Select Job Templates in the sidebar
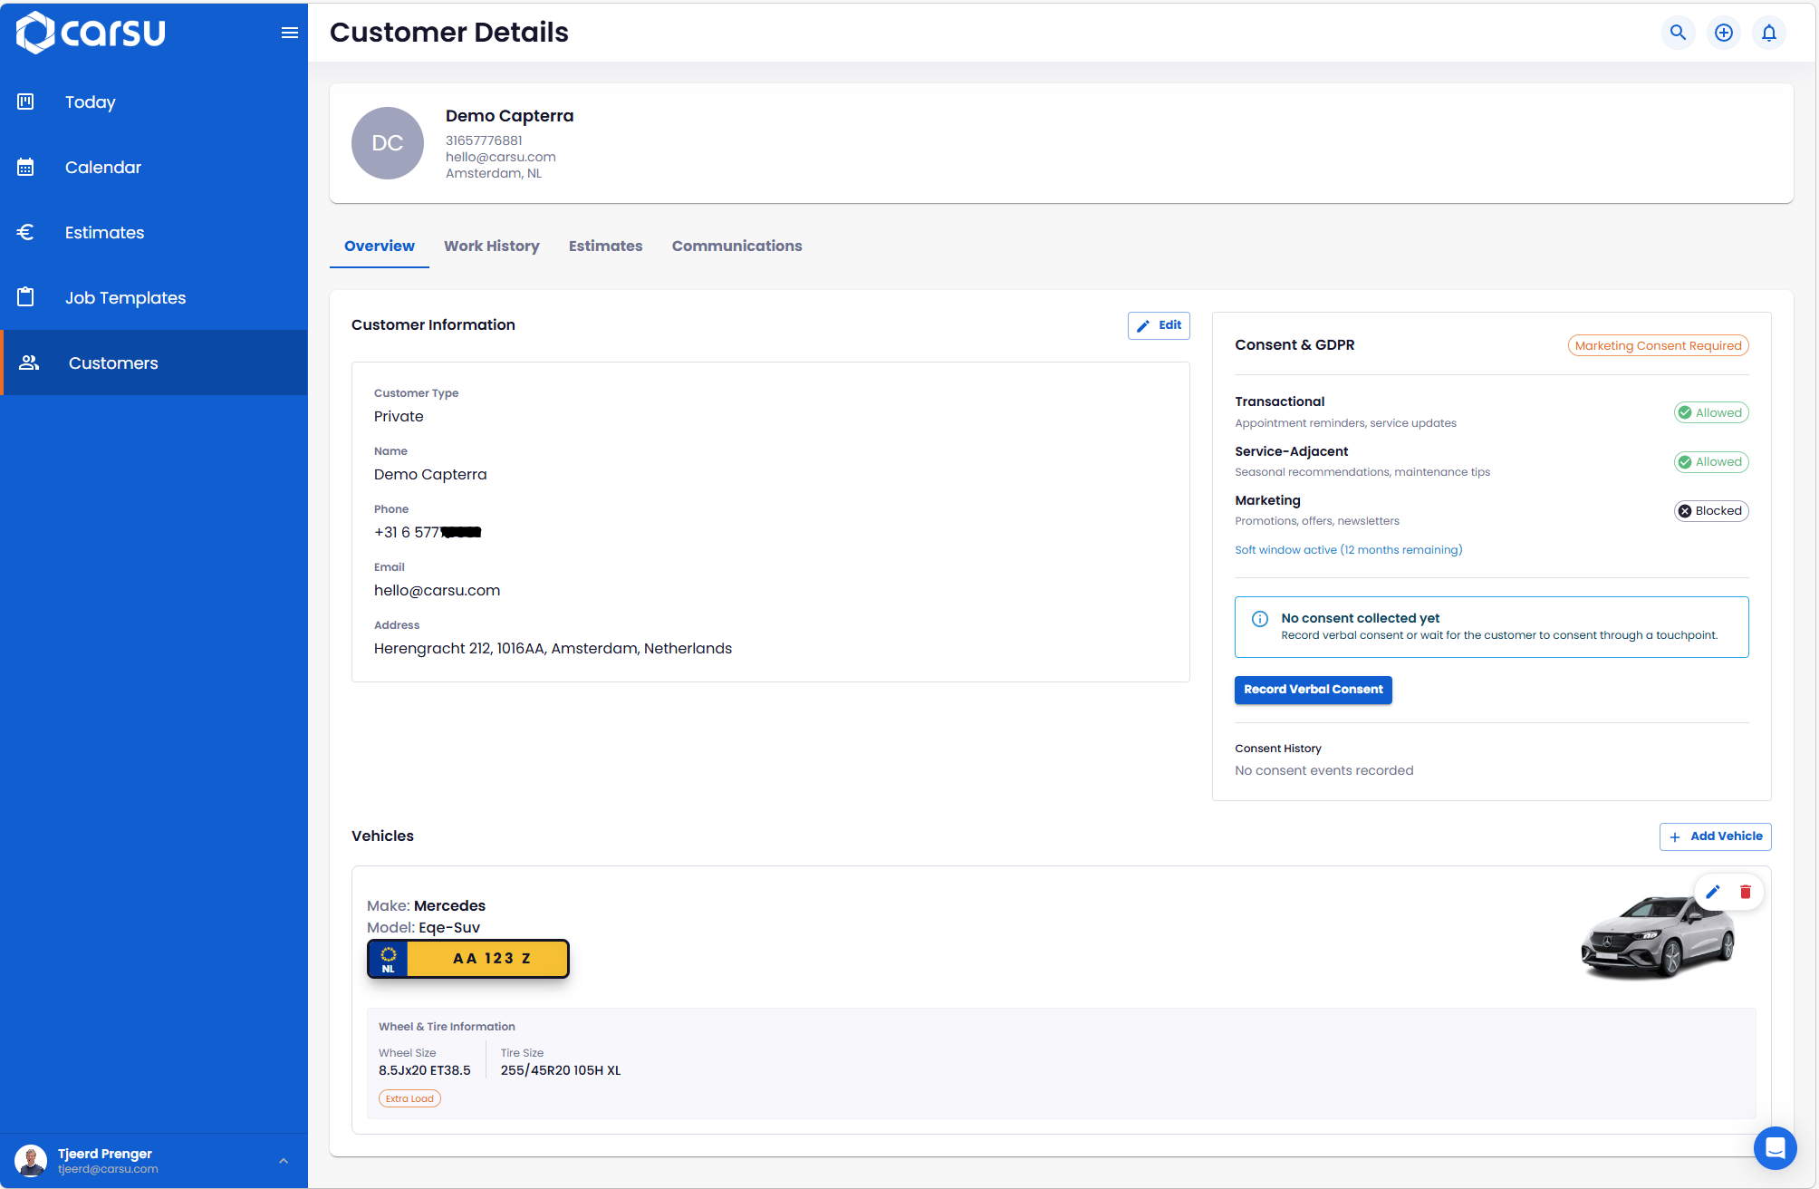The image size is (1819, 1189). [125, 297]
